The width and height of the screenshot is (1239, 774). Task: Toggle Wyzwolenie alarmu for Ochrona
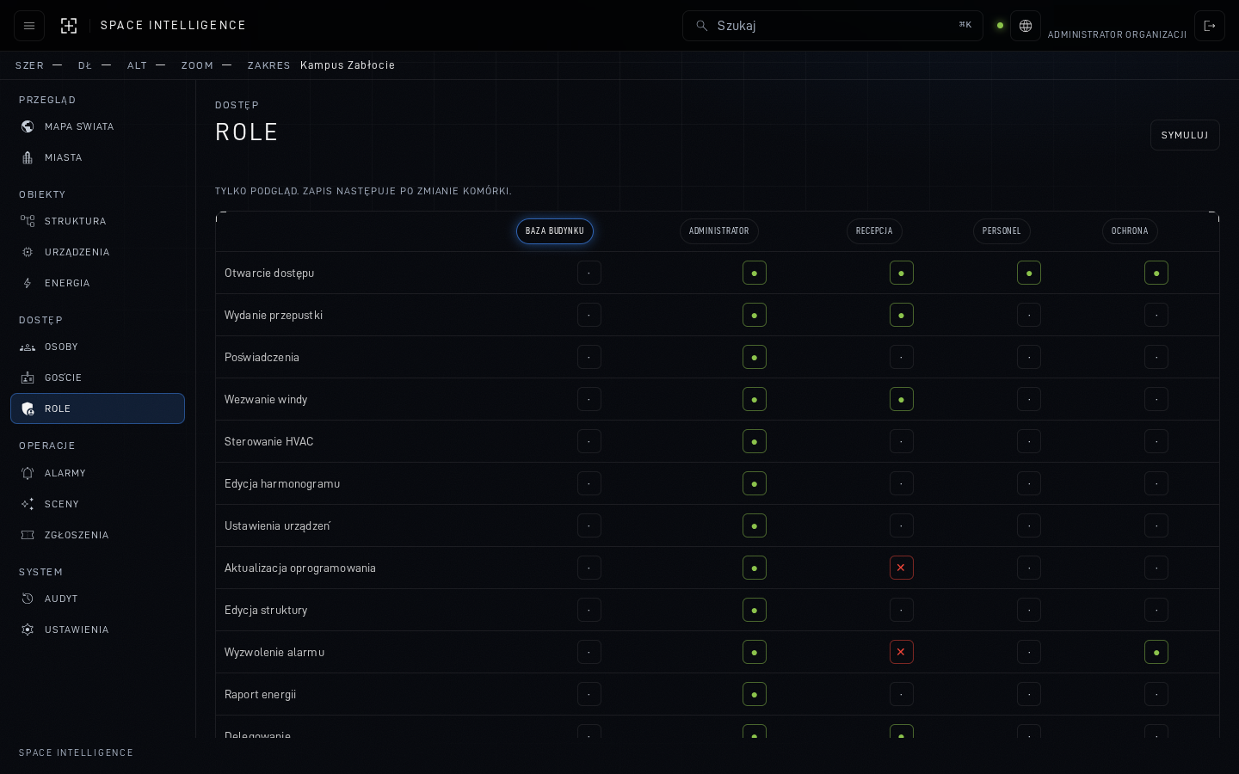click(x=1156, y=652)
